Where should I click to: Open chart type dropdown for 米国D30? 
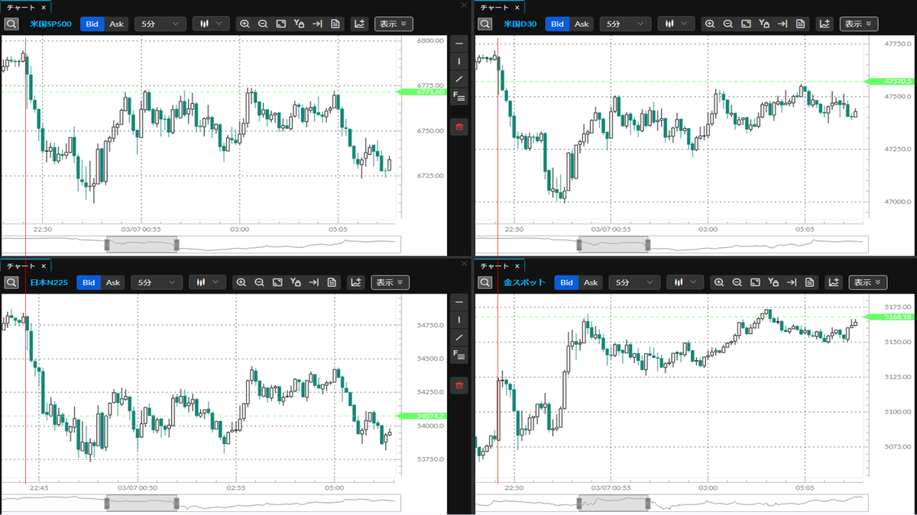tap(676, 24)
